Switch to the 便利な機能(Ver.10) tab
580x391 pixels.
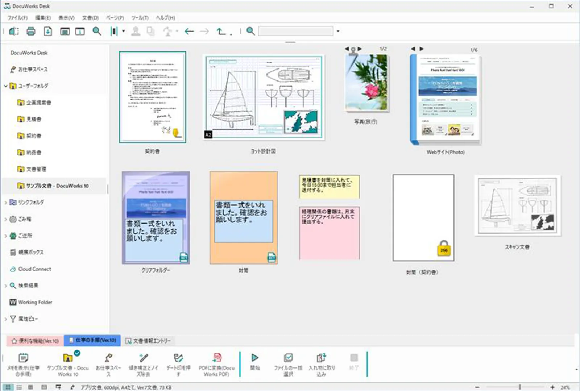coord(35,341)
